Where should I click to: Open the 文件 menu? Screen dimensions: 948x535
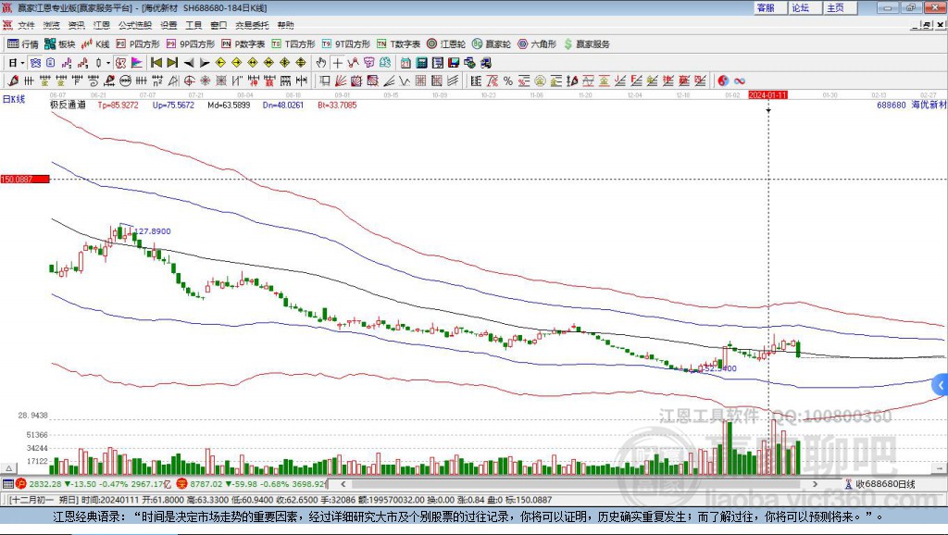click(26, 25)
